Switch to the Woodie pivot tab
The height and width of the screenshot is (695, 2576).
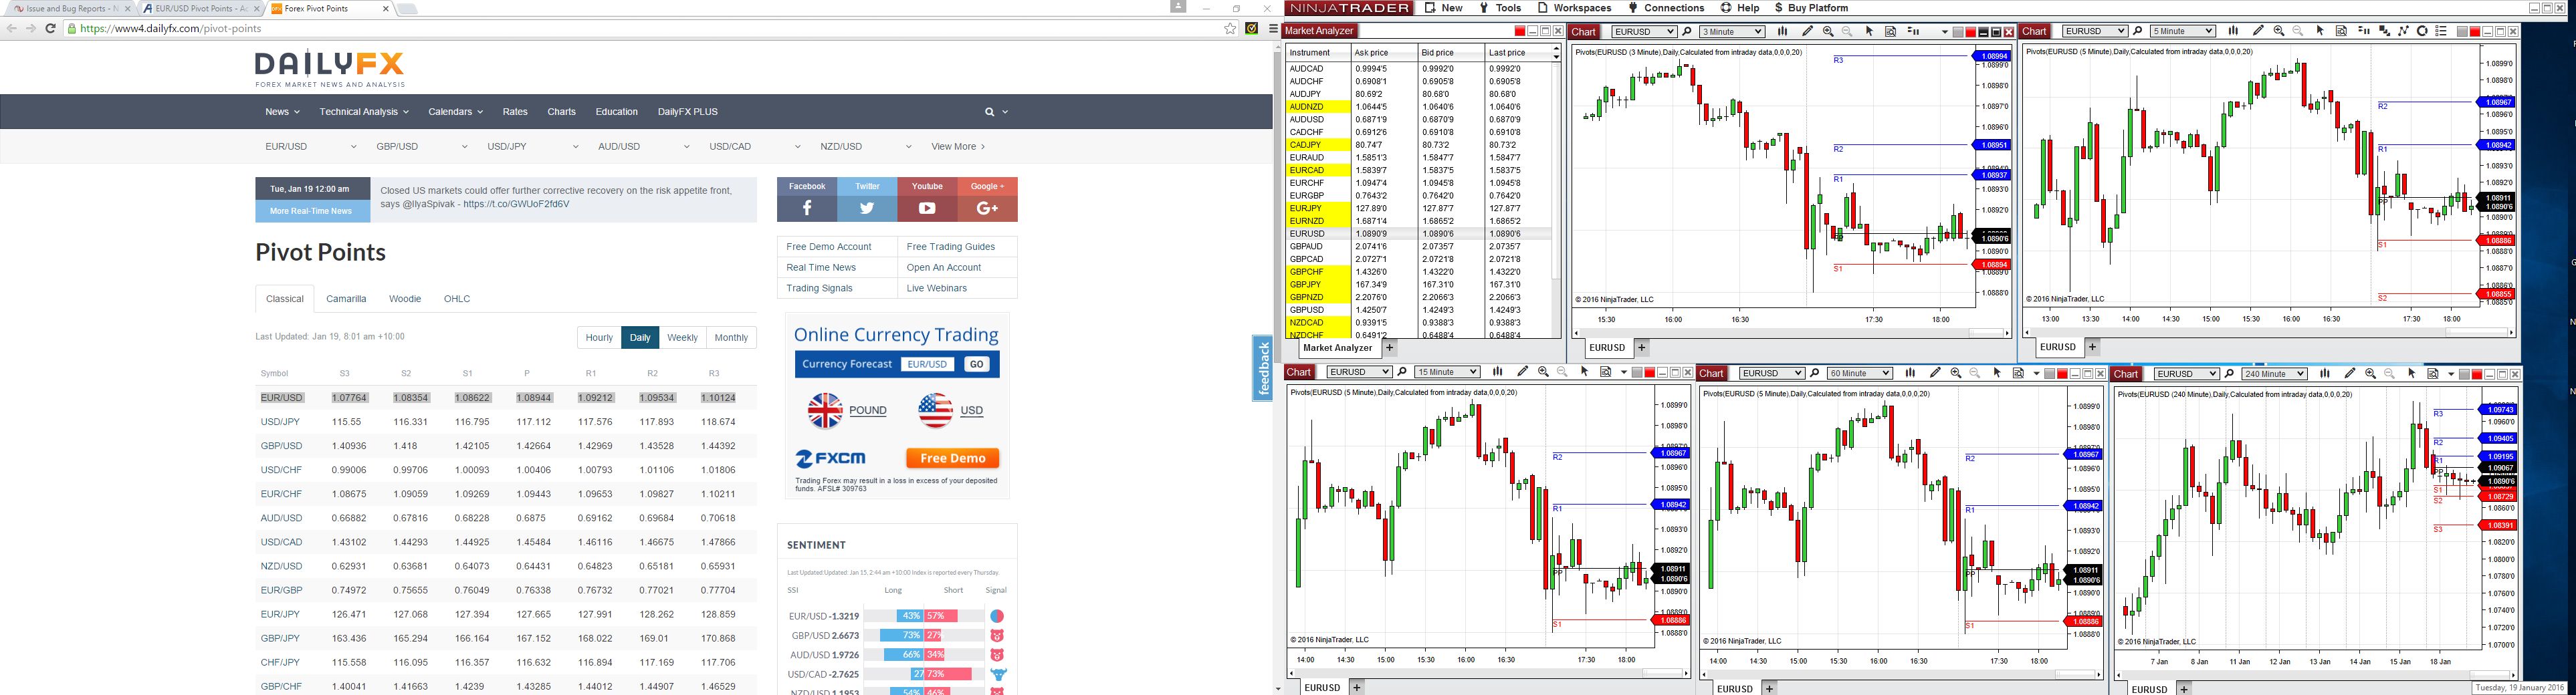click(x=405, y=299)
